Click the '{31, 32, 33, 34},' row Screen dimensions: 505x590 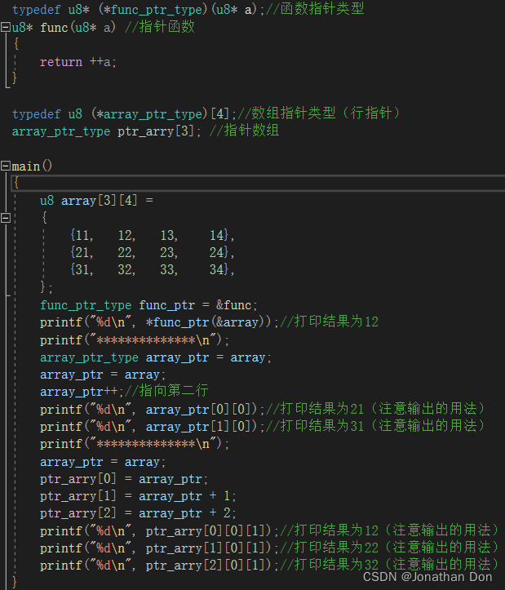[x=153, y=270]
